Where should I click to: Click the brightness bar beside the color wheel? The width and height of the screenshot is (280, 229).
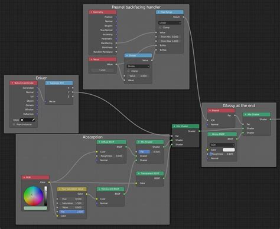click(45, 196)
